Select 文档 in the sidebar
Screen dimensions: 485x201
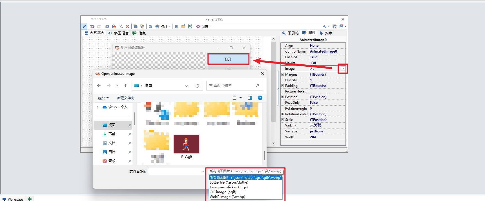pyautogui.click(x=113, y=143)
